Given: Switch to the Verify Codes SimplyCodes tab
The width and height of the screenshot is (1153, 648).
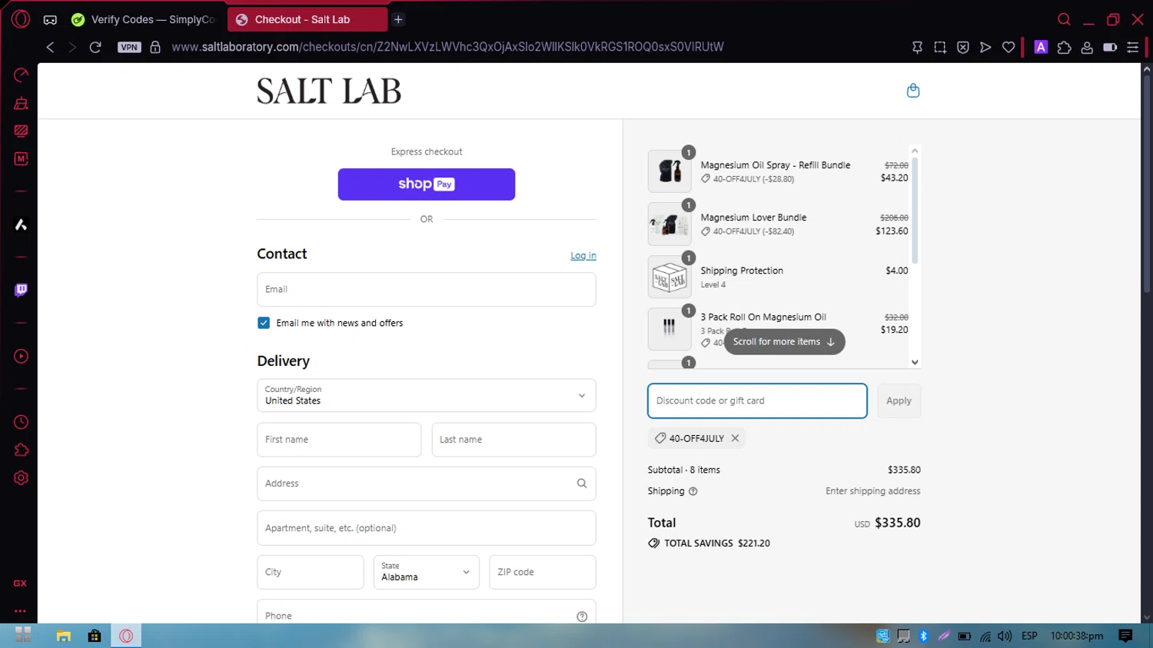Looking at the screenshot, I should click(x=144, y=19).
